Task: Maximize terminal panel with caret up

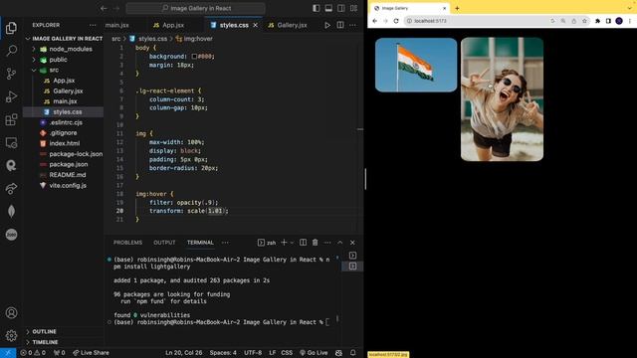Action: coord(340,243)
